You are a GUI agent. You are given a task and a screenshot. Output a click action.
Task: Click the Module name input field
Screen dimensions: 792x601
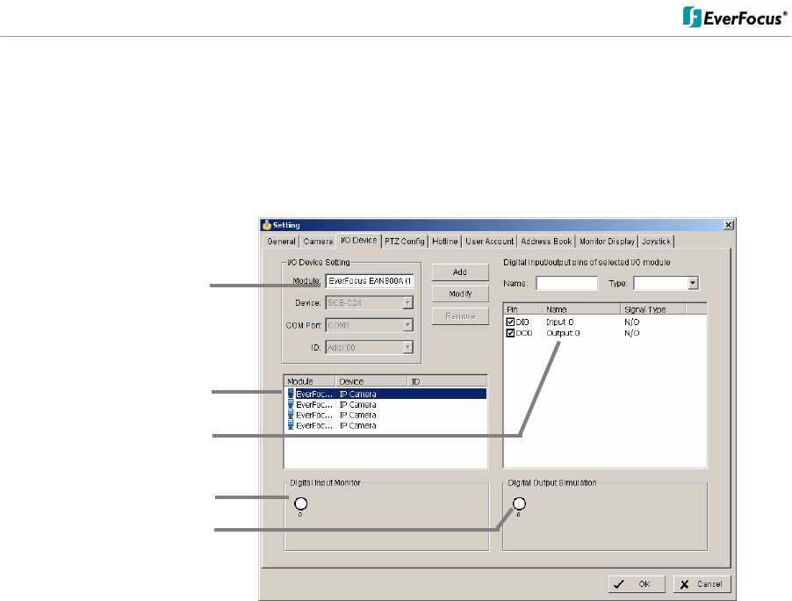[x=370, y=281]
